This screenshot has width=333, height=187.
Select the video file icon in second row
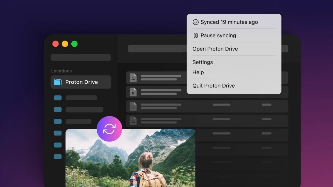tap(133, 92)
